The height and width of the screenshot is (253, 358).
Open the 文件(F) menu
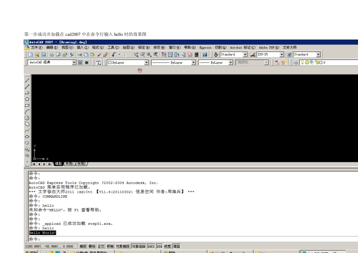(37, 47)
